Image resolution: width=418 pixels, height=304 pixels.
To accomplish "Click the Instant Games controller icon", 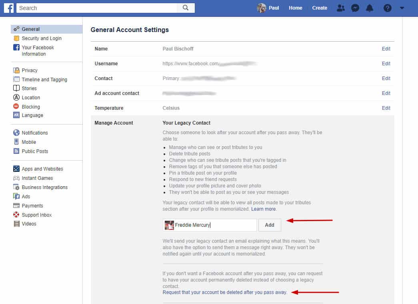I will click(x=16, y=178).
